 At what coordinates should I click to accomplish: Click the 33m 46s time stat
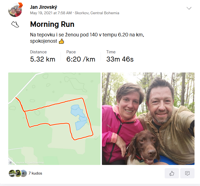(120, 59)
